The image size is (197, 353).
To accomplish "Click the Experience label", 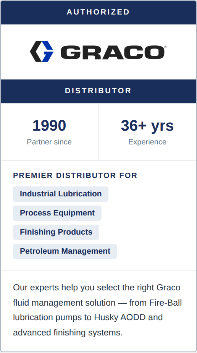I will click(147, 142).
